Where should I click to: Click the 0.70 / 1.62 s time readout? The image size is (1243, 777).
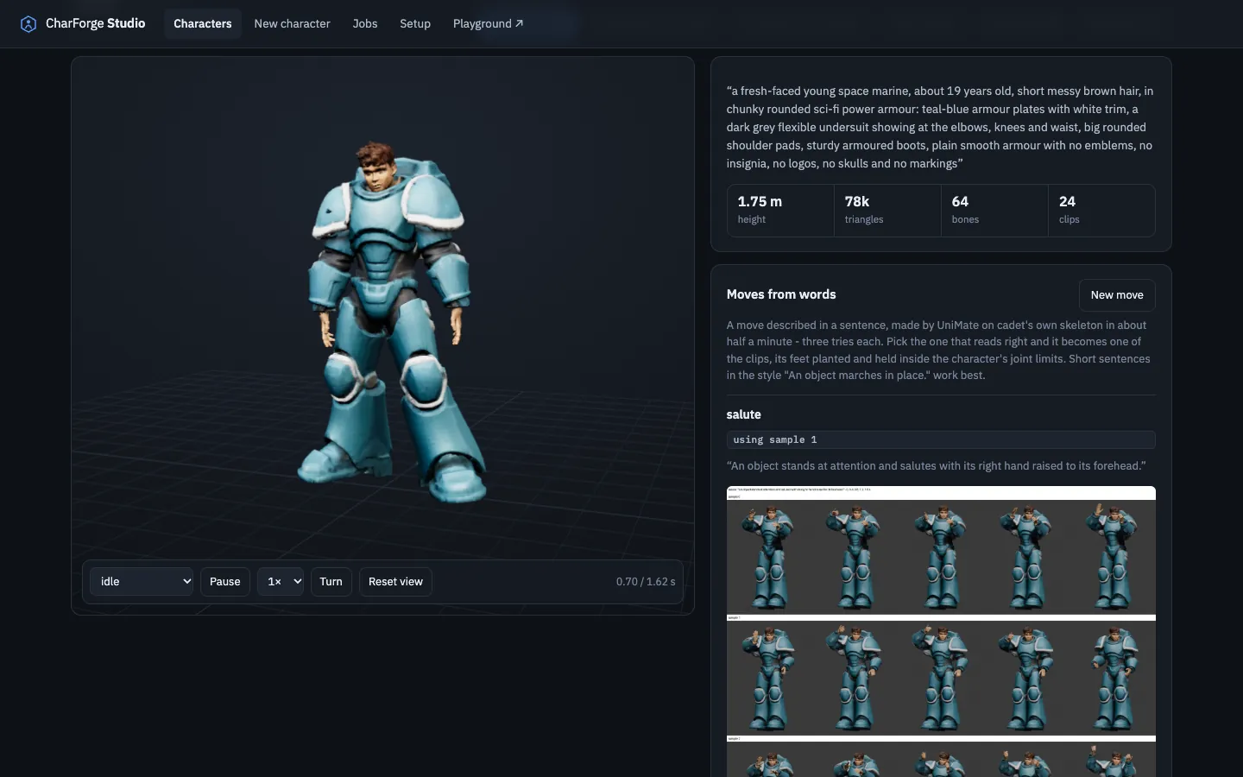pyautogui.click(x=646, y=582)
